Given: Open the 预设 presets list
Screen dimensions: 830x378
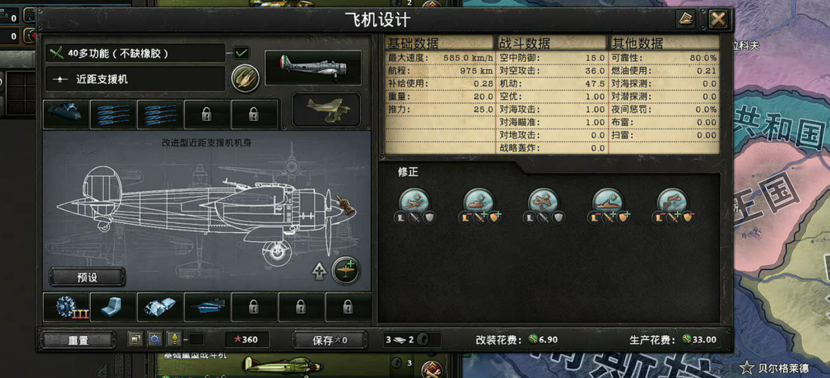Looking at the screenshot, I should 88,277.
